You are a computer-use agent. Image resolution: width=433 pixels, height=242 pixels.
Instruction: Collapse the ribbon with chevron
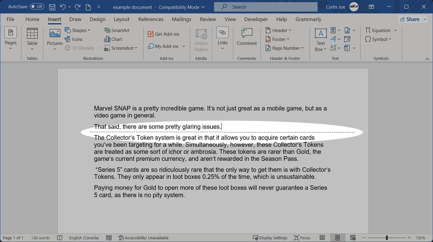(x=428, y=58)
